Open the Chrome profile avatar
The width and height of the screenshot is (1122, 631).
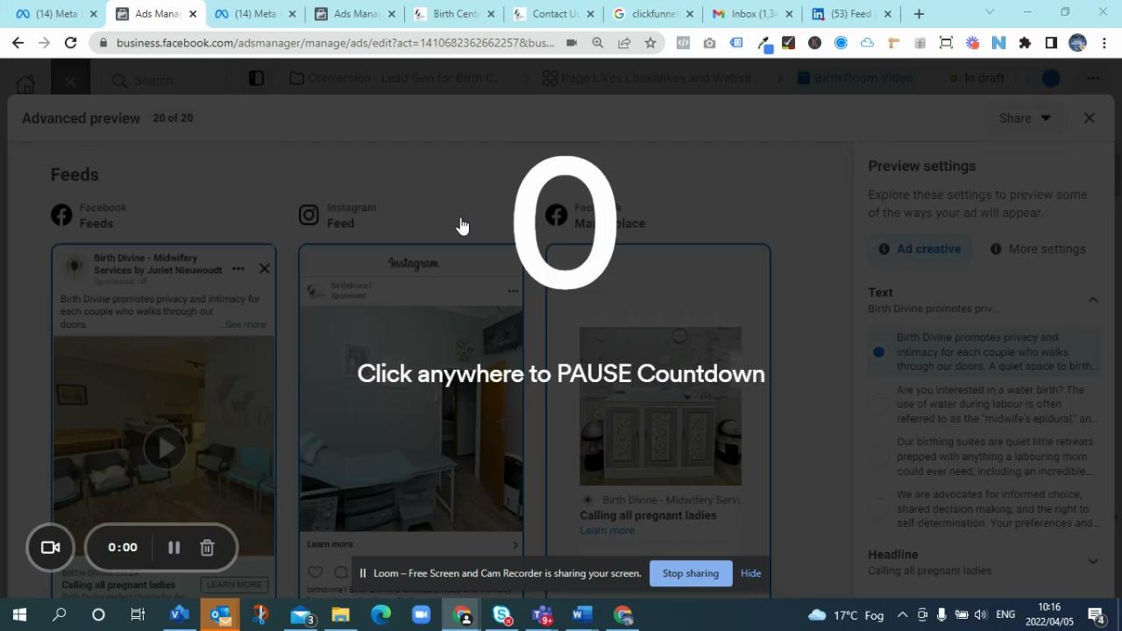click(1078, 43)
